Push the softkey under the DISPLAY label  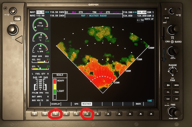[x=56, y=114]
